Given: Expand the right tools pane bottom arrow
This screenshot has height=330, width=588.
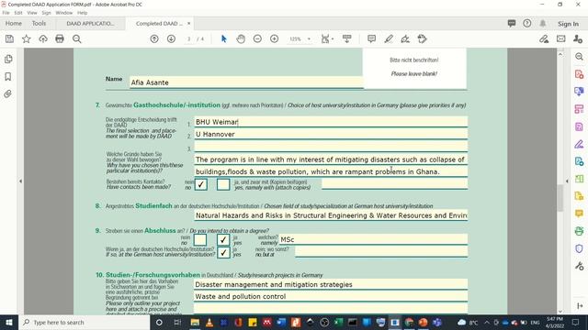Looking at the screenshot, I should [x=579, y=305].
